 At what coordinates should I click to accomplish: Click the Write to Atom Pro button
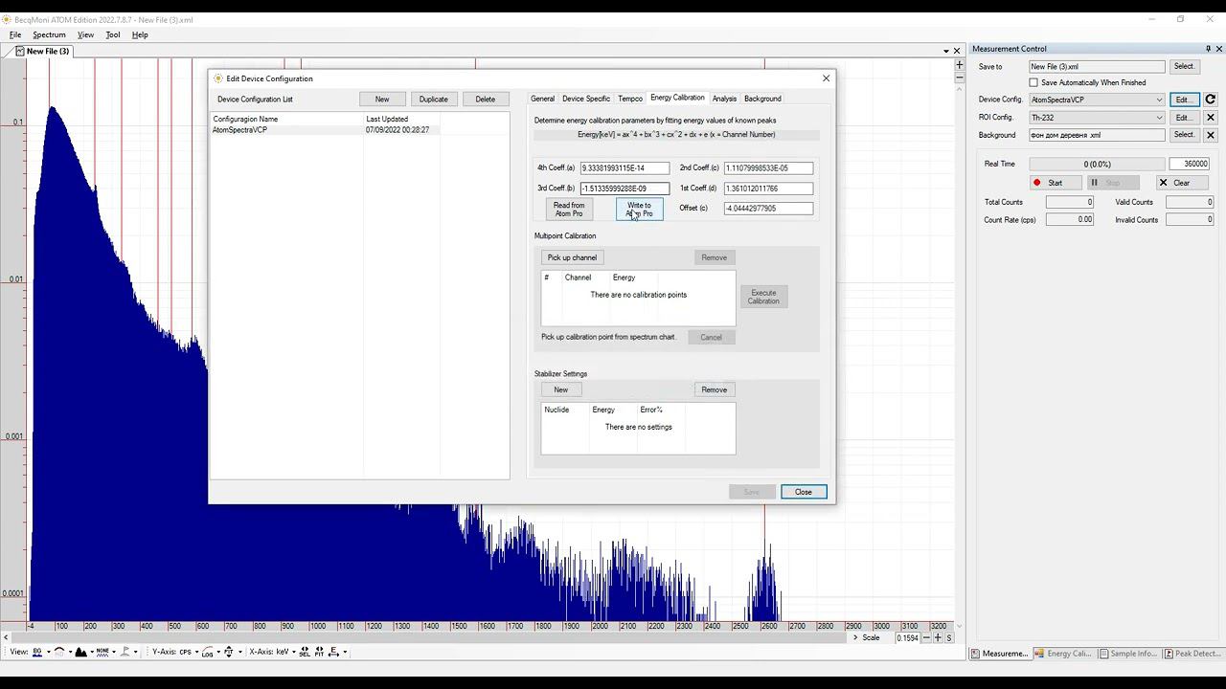coord(639,210)
